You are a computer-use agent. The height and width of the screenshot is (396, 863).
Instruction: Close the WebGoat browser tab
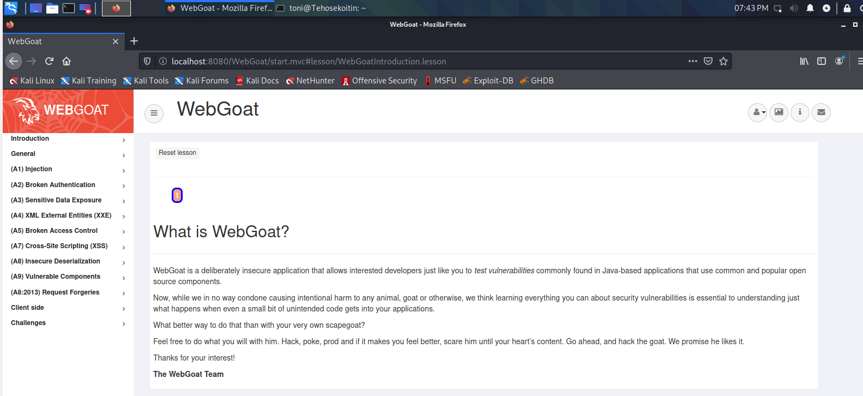point(116,41)
